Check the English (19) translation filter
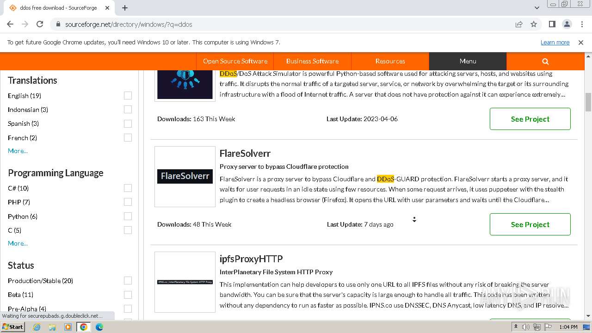Image resolution: width=592 pixels, height=333 pixels. pyautogui.click(x=128, y=96)
